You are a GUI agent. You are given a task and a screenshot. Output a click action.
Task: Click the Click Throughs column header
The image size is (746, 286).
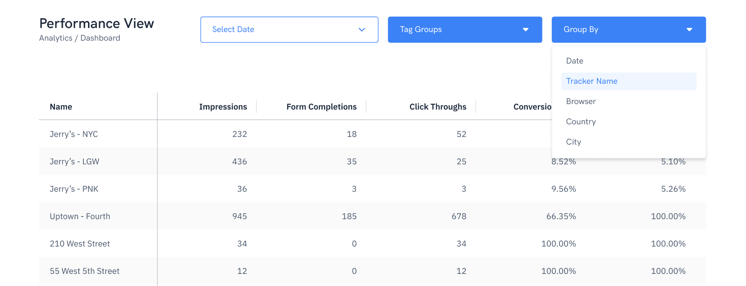pos(438,107)
